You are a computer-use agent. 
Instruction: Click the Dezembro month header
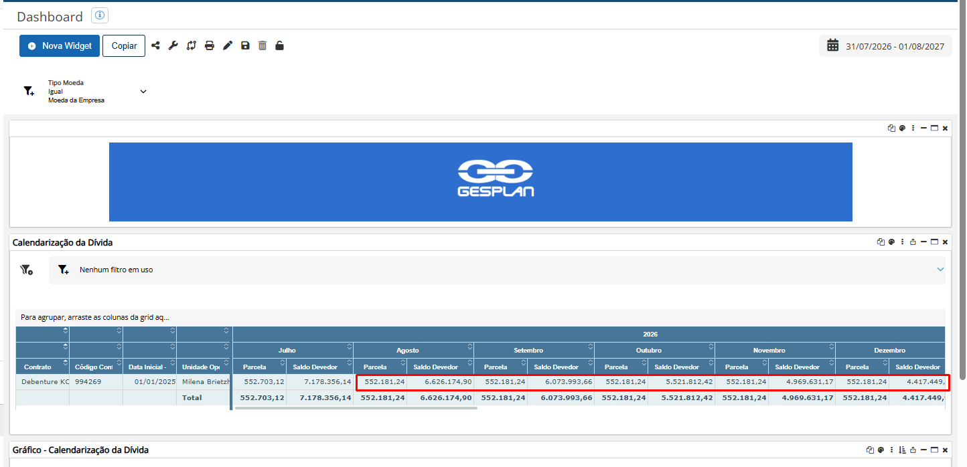tap(889, 350)
